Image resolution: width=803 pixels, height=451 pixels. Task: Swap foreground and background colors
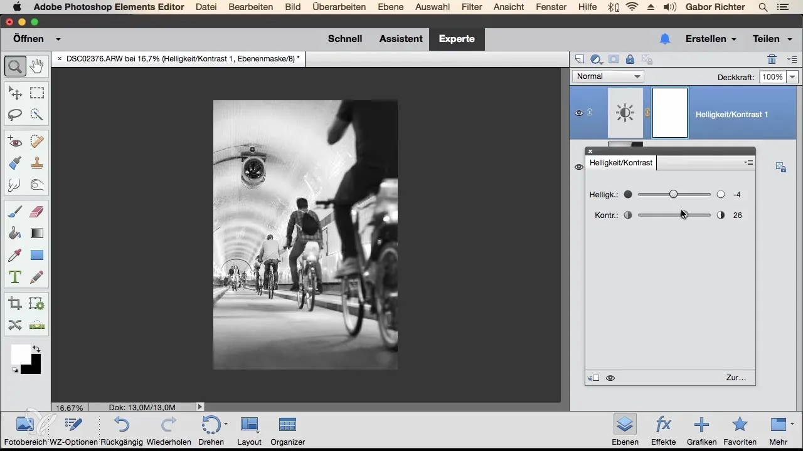click(36, 349)
